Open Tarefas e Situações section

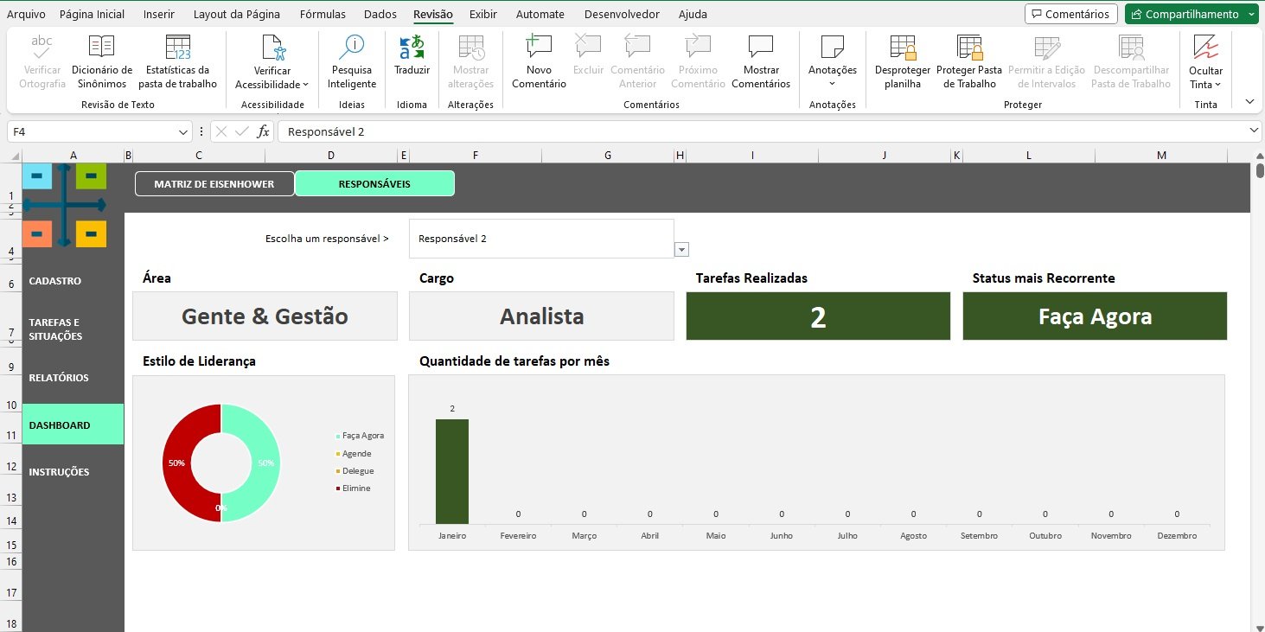point(55,329)
